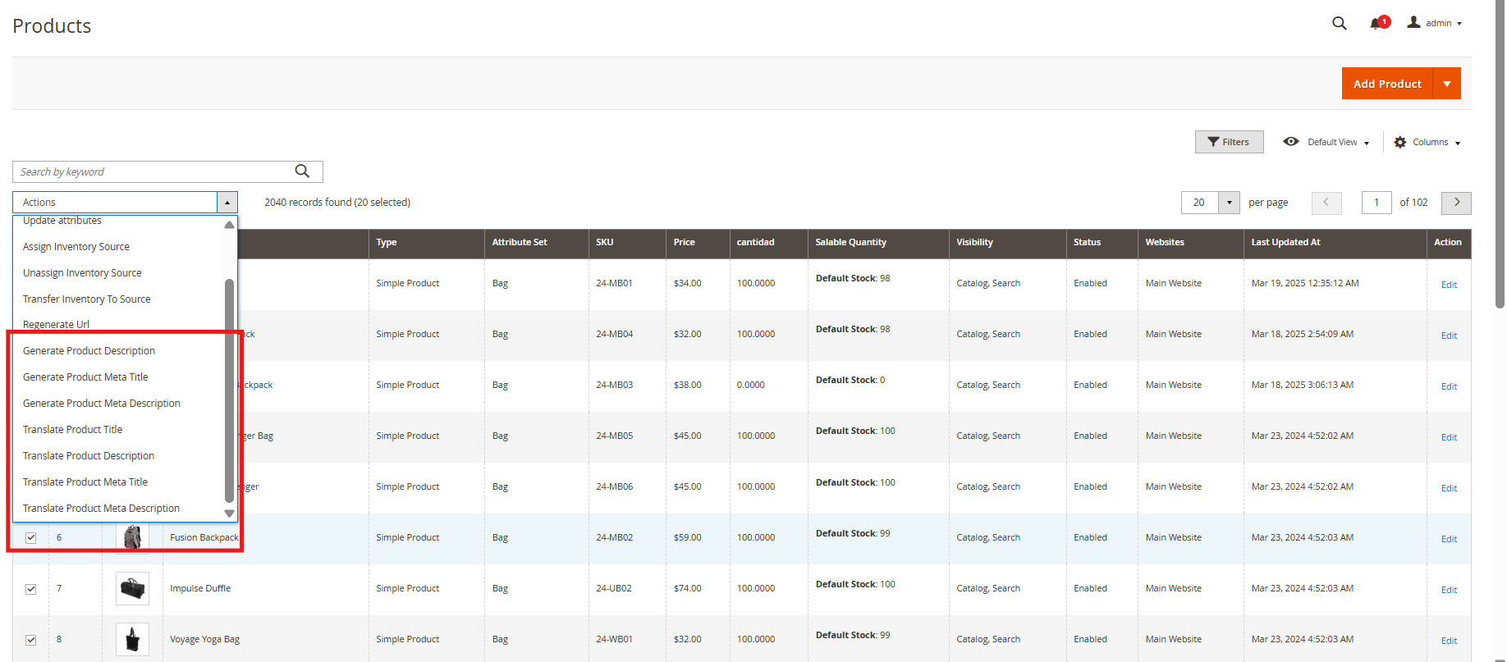Toggle the Actions dropdown arrow
1507x662 pixels.
pos(227,203)
